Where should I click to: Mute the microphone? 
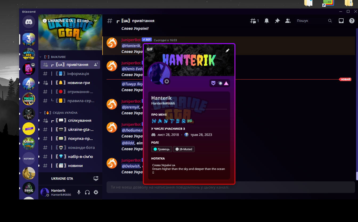pyautogui.click(x=79, y=192)
